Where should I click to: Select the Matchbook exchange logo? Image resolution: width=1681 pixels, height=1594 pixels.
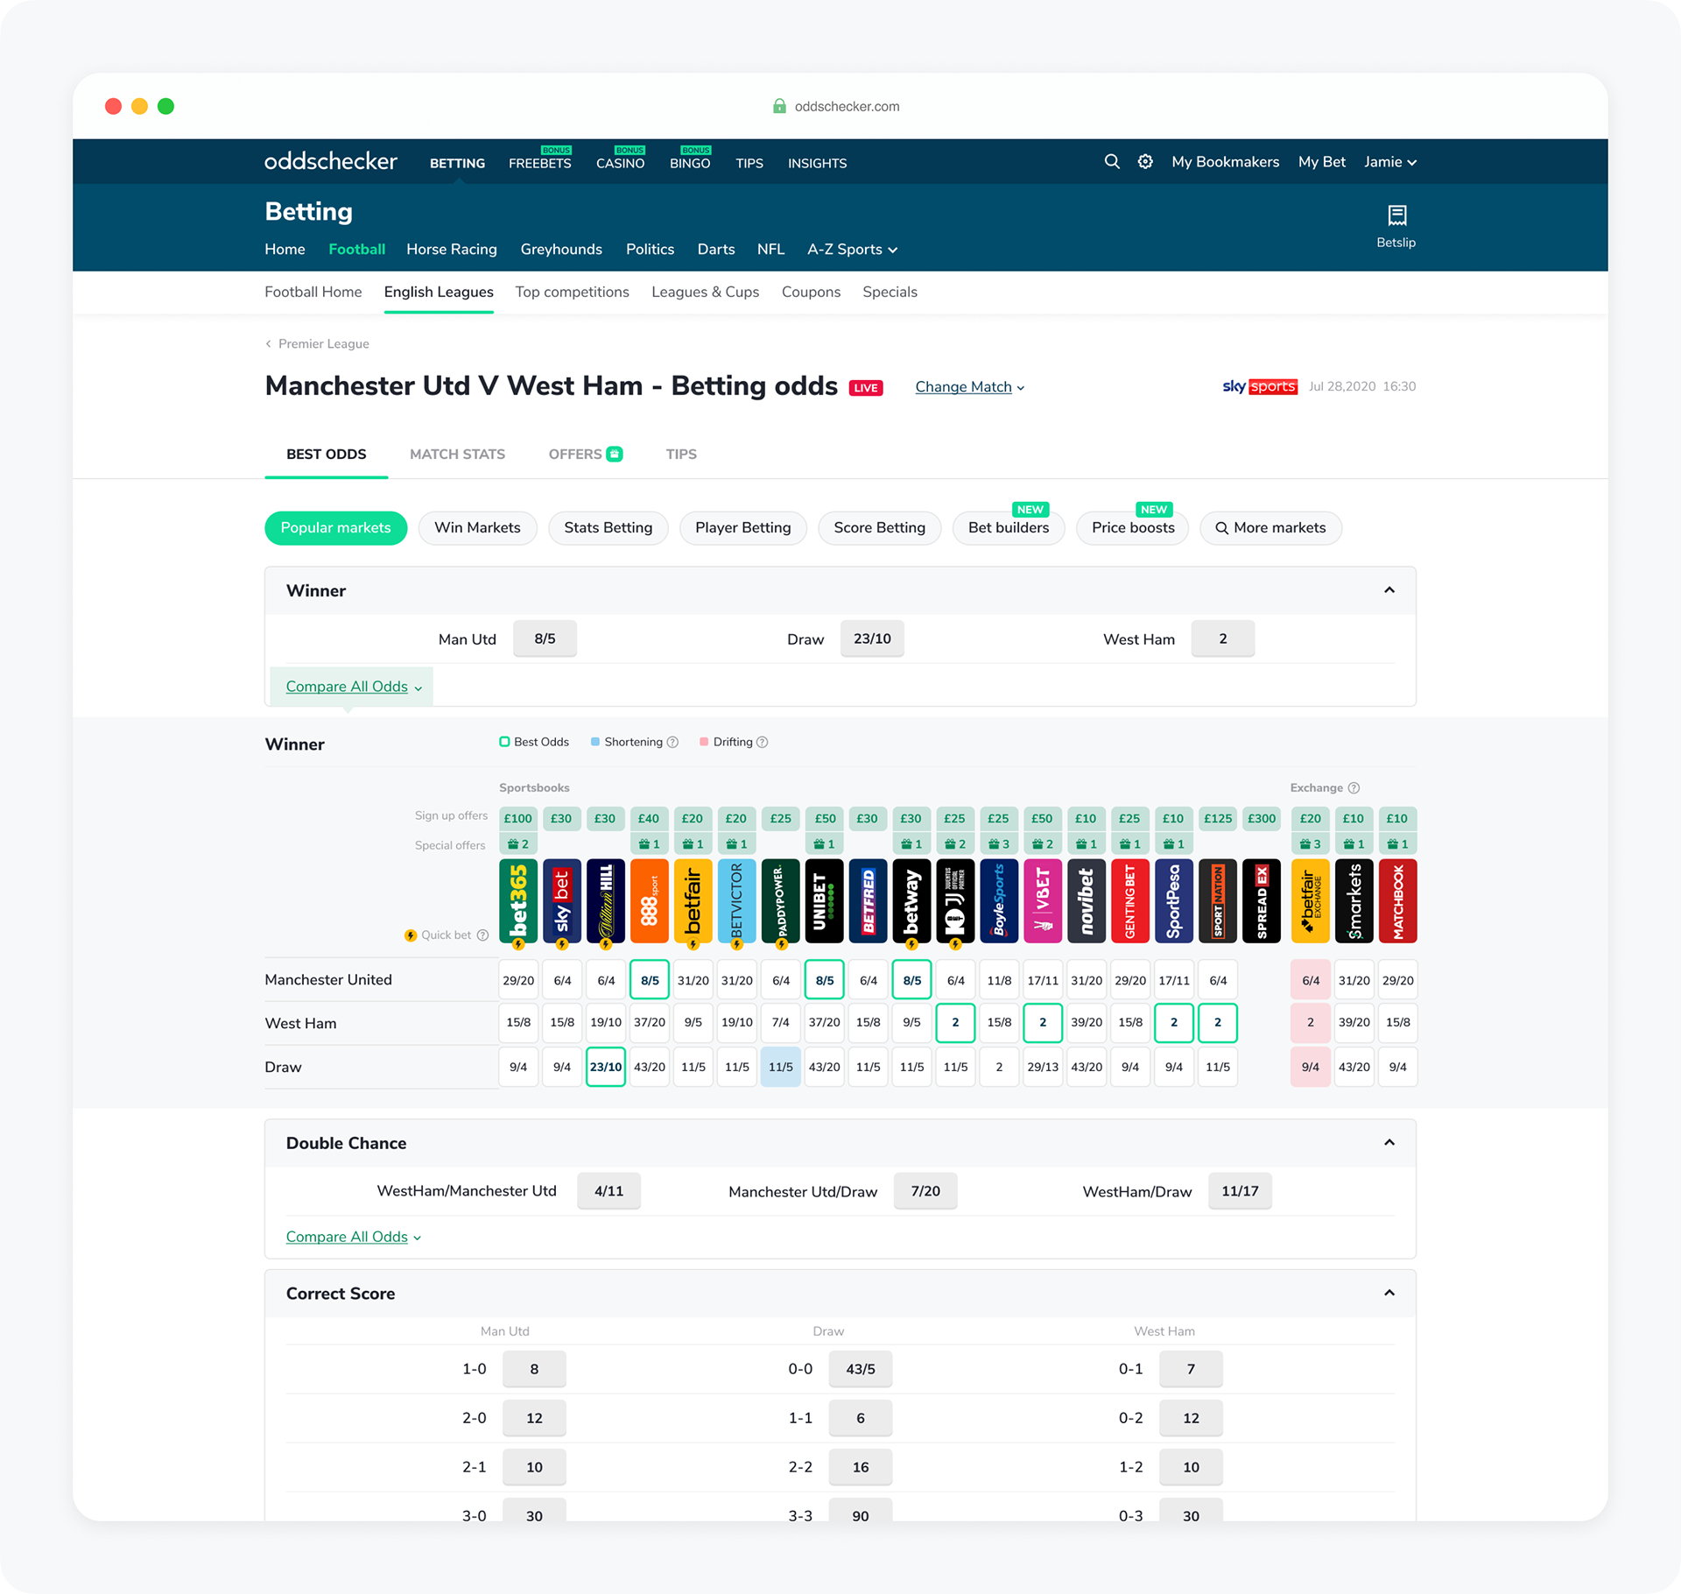(x=1398, y=900)
